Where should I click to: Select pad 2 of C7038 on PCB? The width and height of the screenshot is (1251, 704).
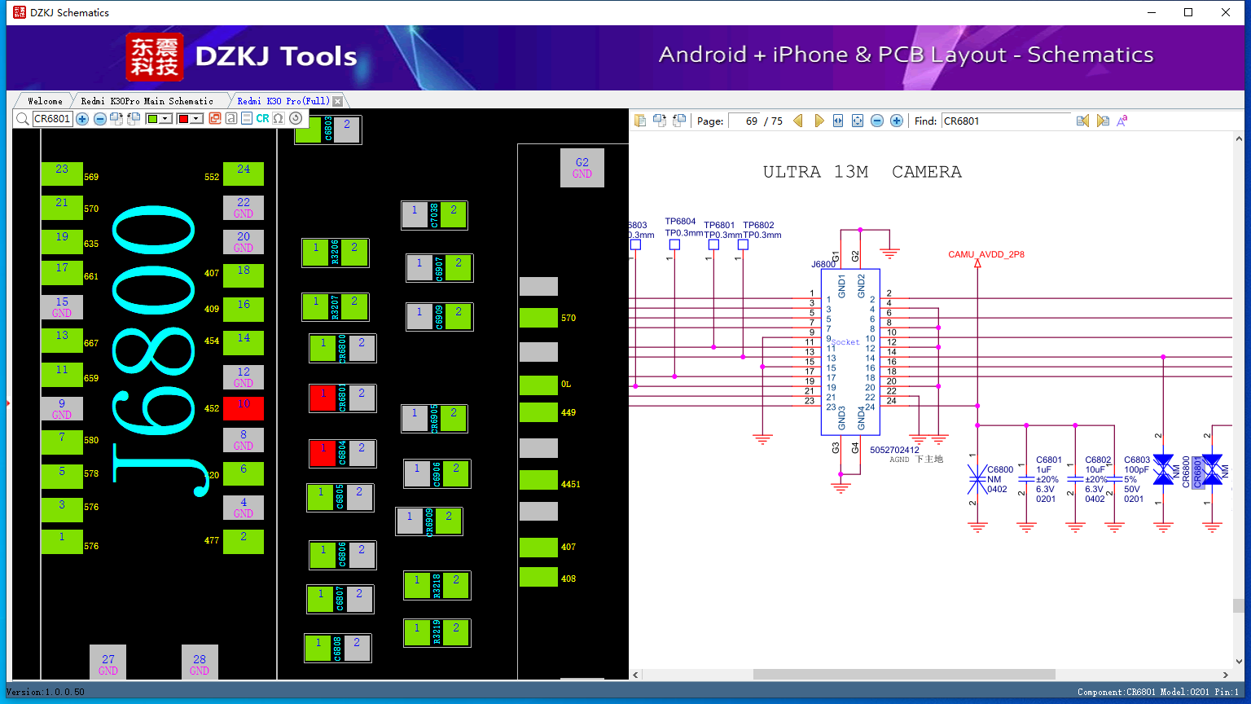454,215
